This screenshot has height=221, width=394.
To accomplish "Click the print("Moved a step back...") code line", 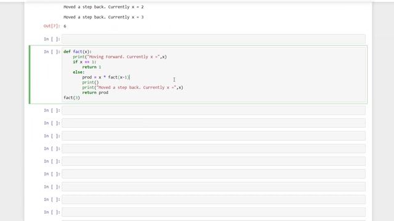I will tap(133, 87).
